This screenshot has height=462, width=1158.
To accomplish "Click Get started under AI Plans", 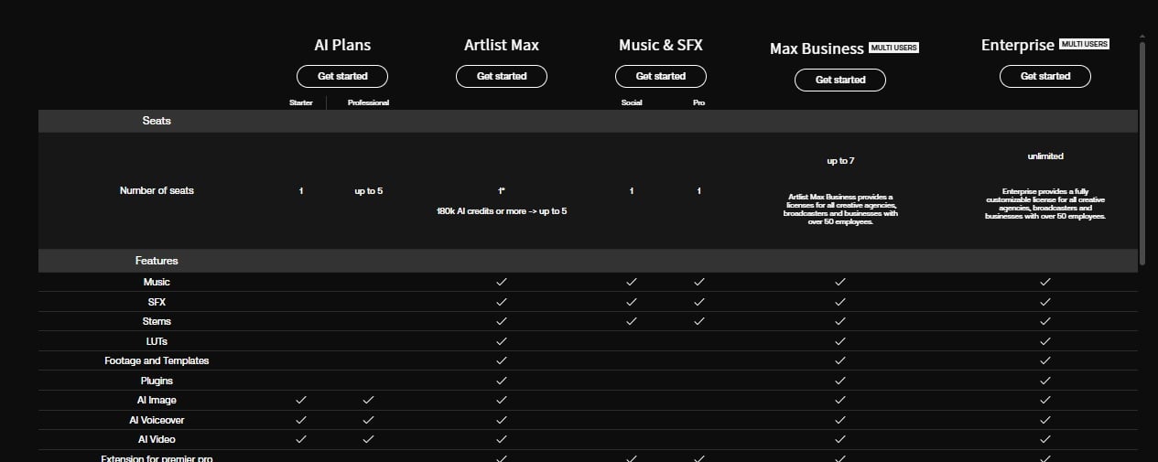I will pyautogui.click(x=342, y=76).
